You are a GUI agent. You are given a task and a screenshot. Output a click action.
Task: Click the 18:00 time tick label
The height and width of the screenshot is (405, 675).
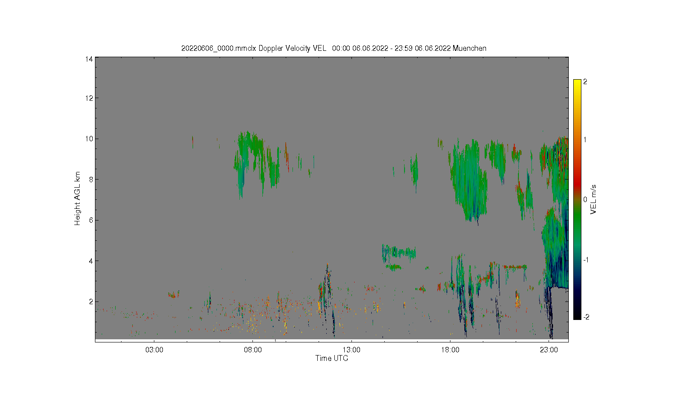click(450, 350)
